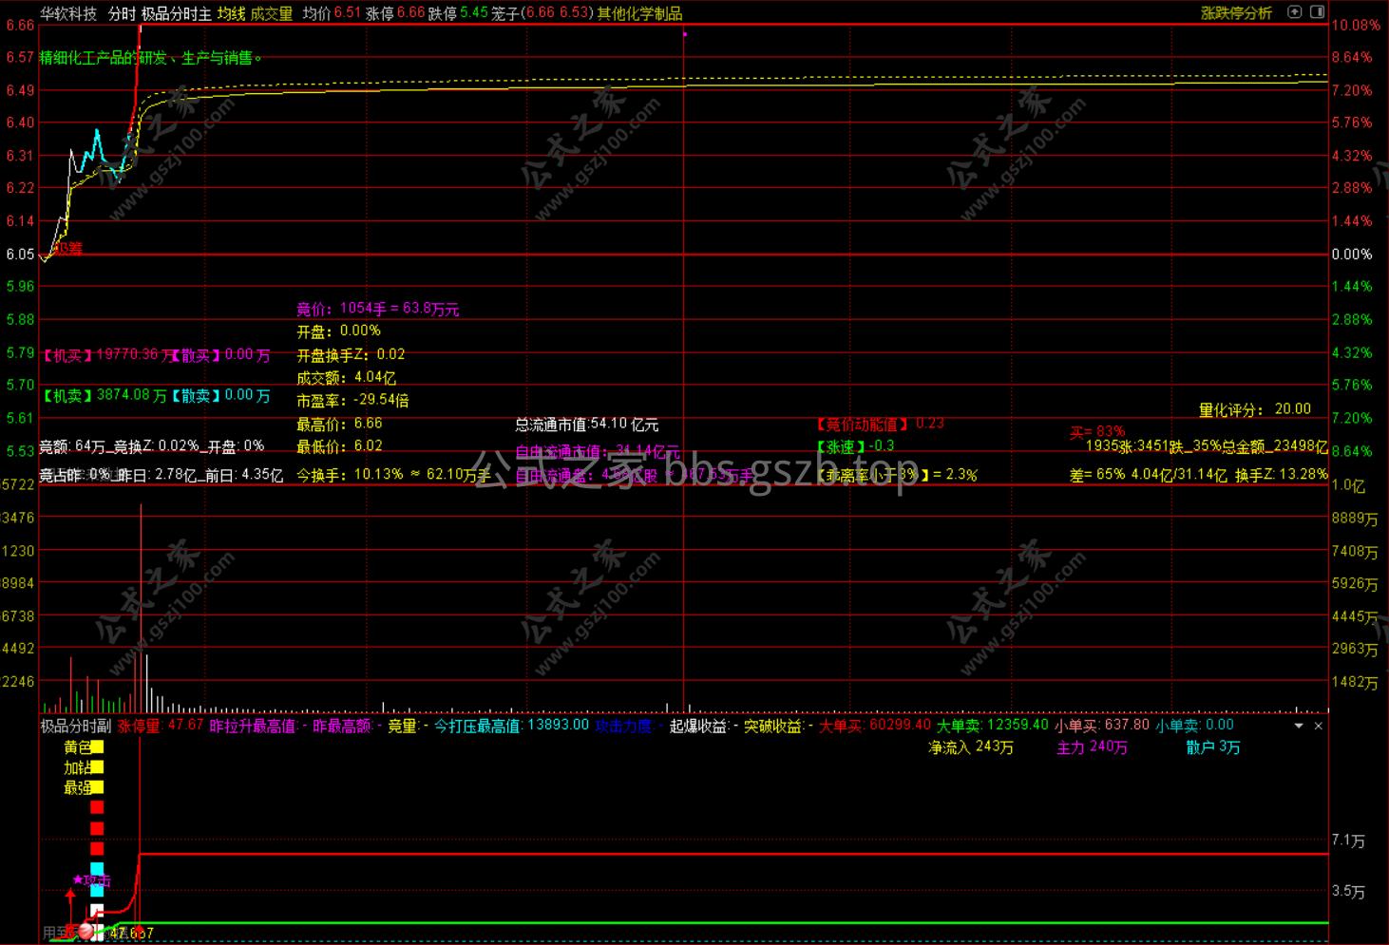Click the 6.05 price label on left axis
The image size is (1389, 945).
[x=20, y=254]
